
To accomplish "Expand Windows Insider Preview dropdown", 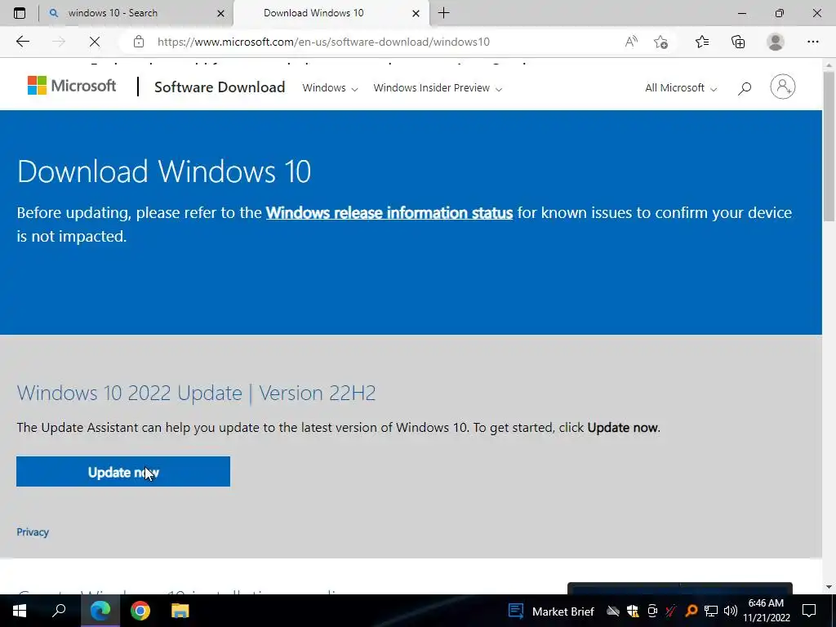I will (x=438, y=88).
